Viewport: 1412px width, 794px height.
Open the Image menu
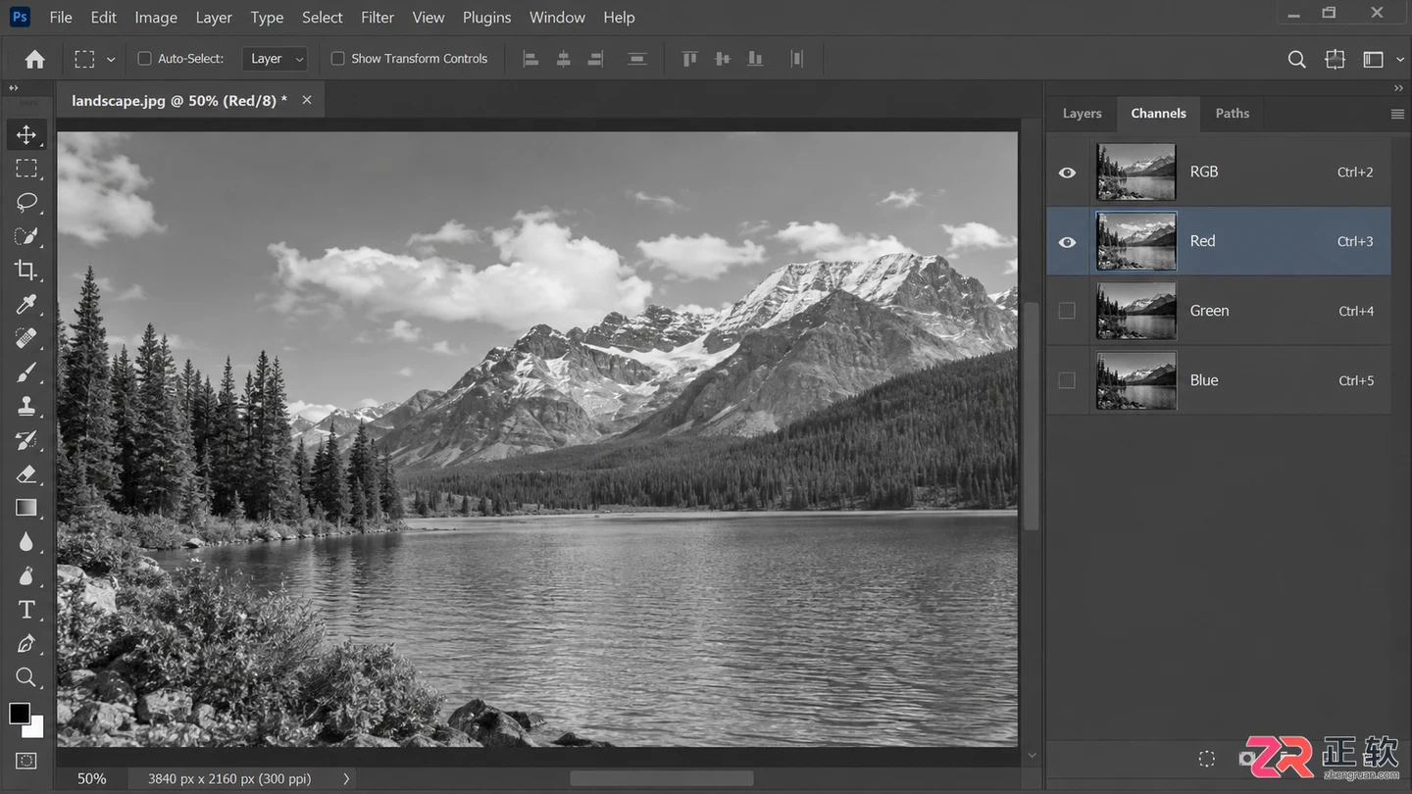(156, 18)
